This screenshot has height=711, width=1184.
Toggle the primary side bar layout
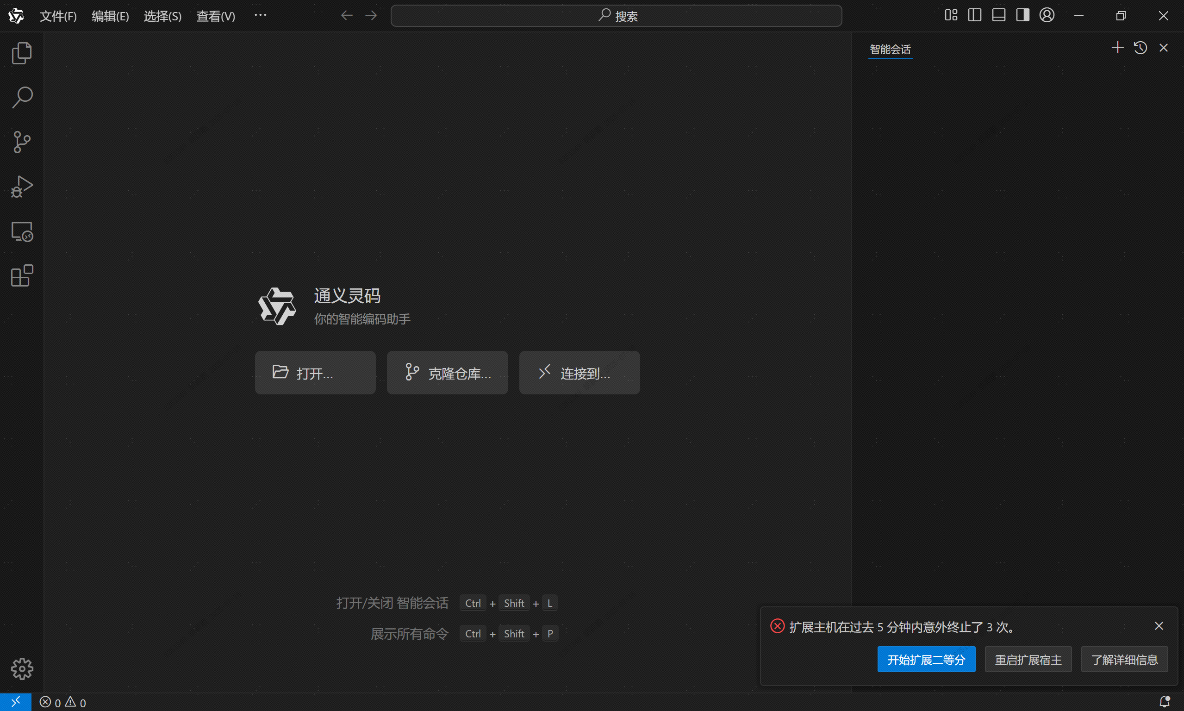pyautogui.click(x=975, y=15)
